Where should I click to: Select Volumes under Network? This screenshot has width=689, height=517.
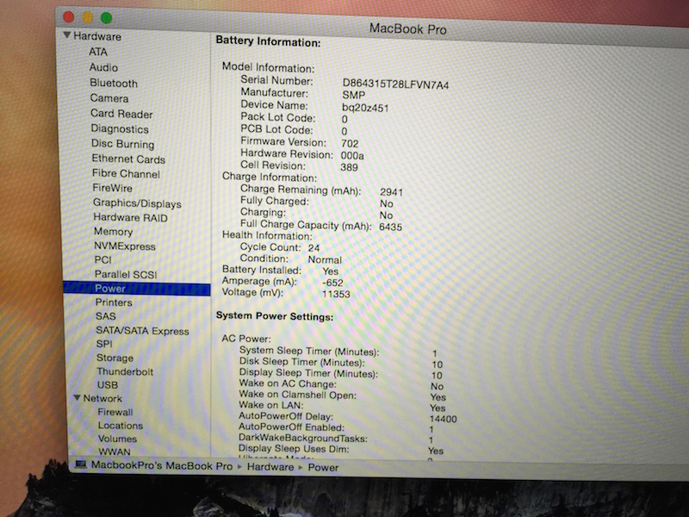[117, 439]
